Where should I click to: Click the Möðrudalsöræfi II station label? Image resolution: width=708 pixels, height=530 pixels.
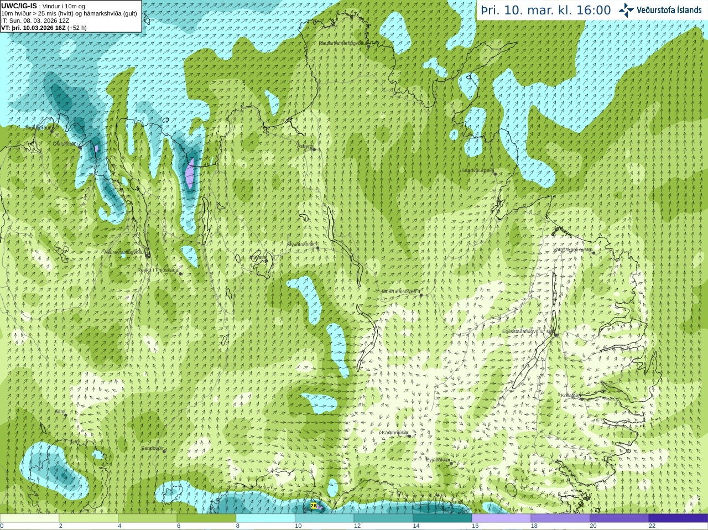coord(400,291)
